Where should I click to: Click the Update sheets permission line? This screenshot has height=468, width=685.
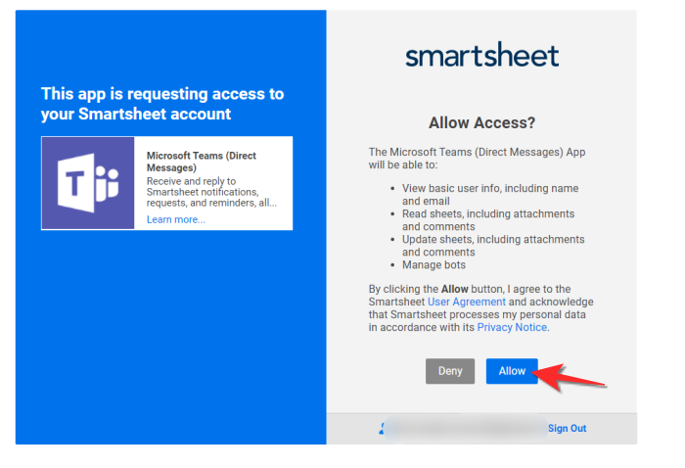pos(493,246)
